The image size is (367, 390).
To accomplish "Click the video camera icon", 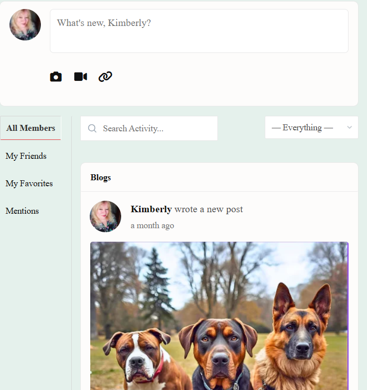I will [x=80, y=77].
